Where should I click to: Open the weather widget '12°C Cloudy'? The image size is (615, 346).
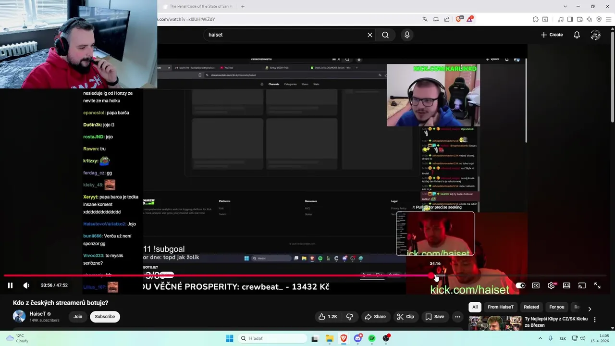pyautogui.click(x=17, y=338)
